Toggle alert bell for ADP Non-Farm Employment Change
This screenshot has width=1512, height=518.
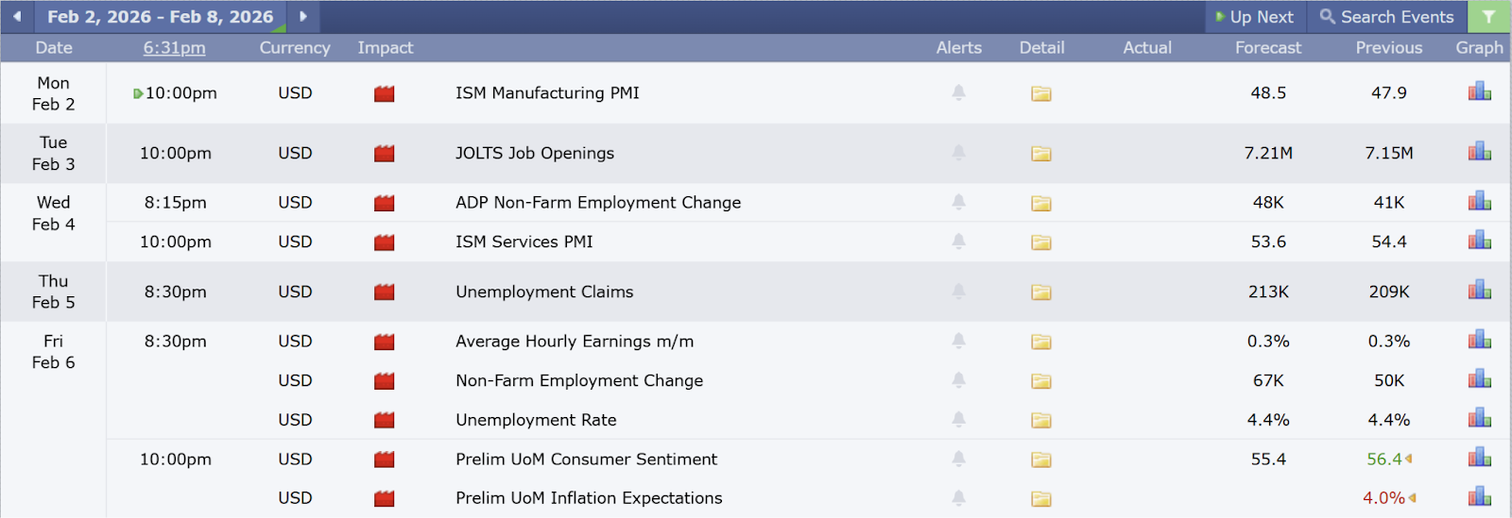tap(958, 202)
